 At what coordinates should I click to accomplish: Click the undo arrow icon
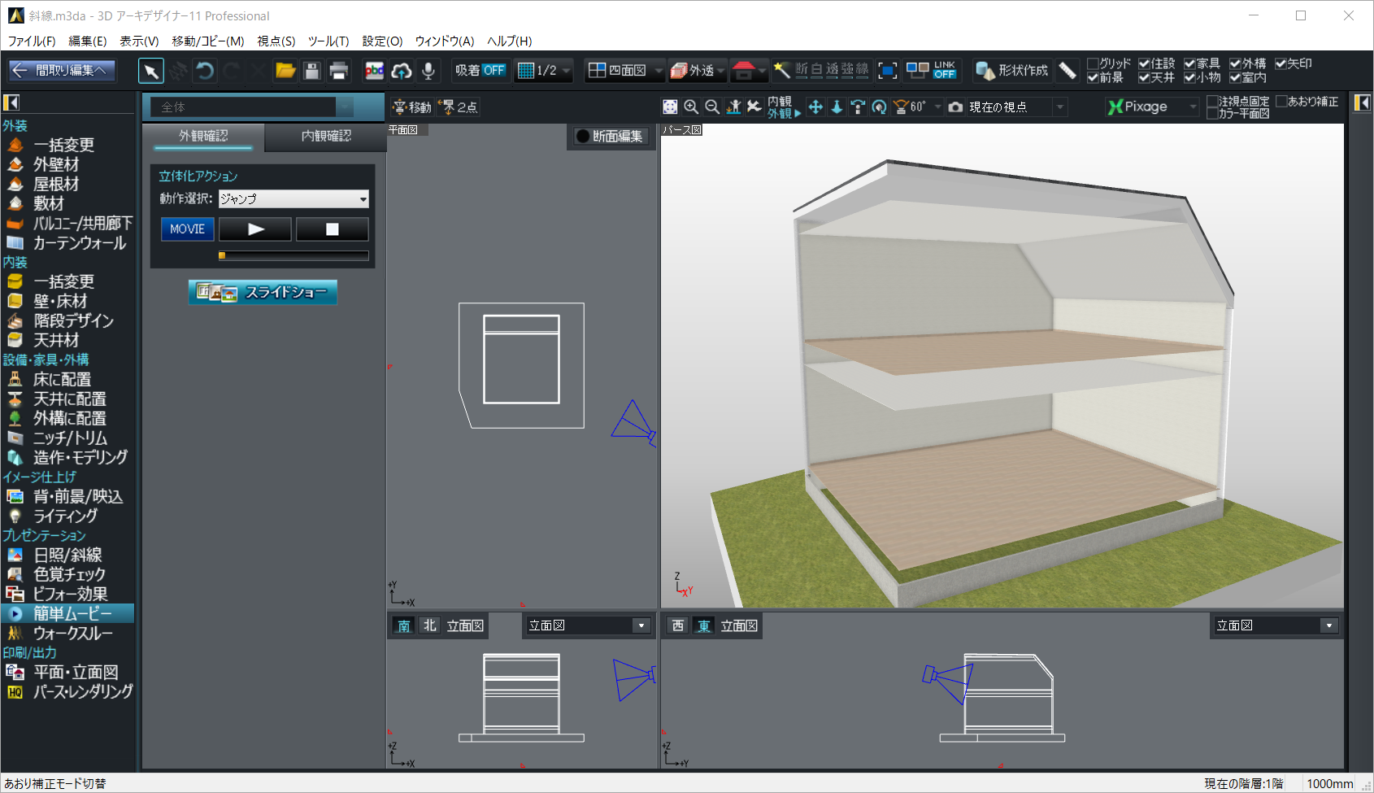(205, 71)
